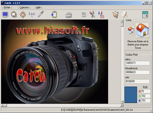Open the captures folder icon
153x113 pixels.
click(x=115, y=15)
